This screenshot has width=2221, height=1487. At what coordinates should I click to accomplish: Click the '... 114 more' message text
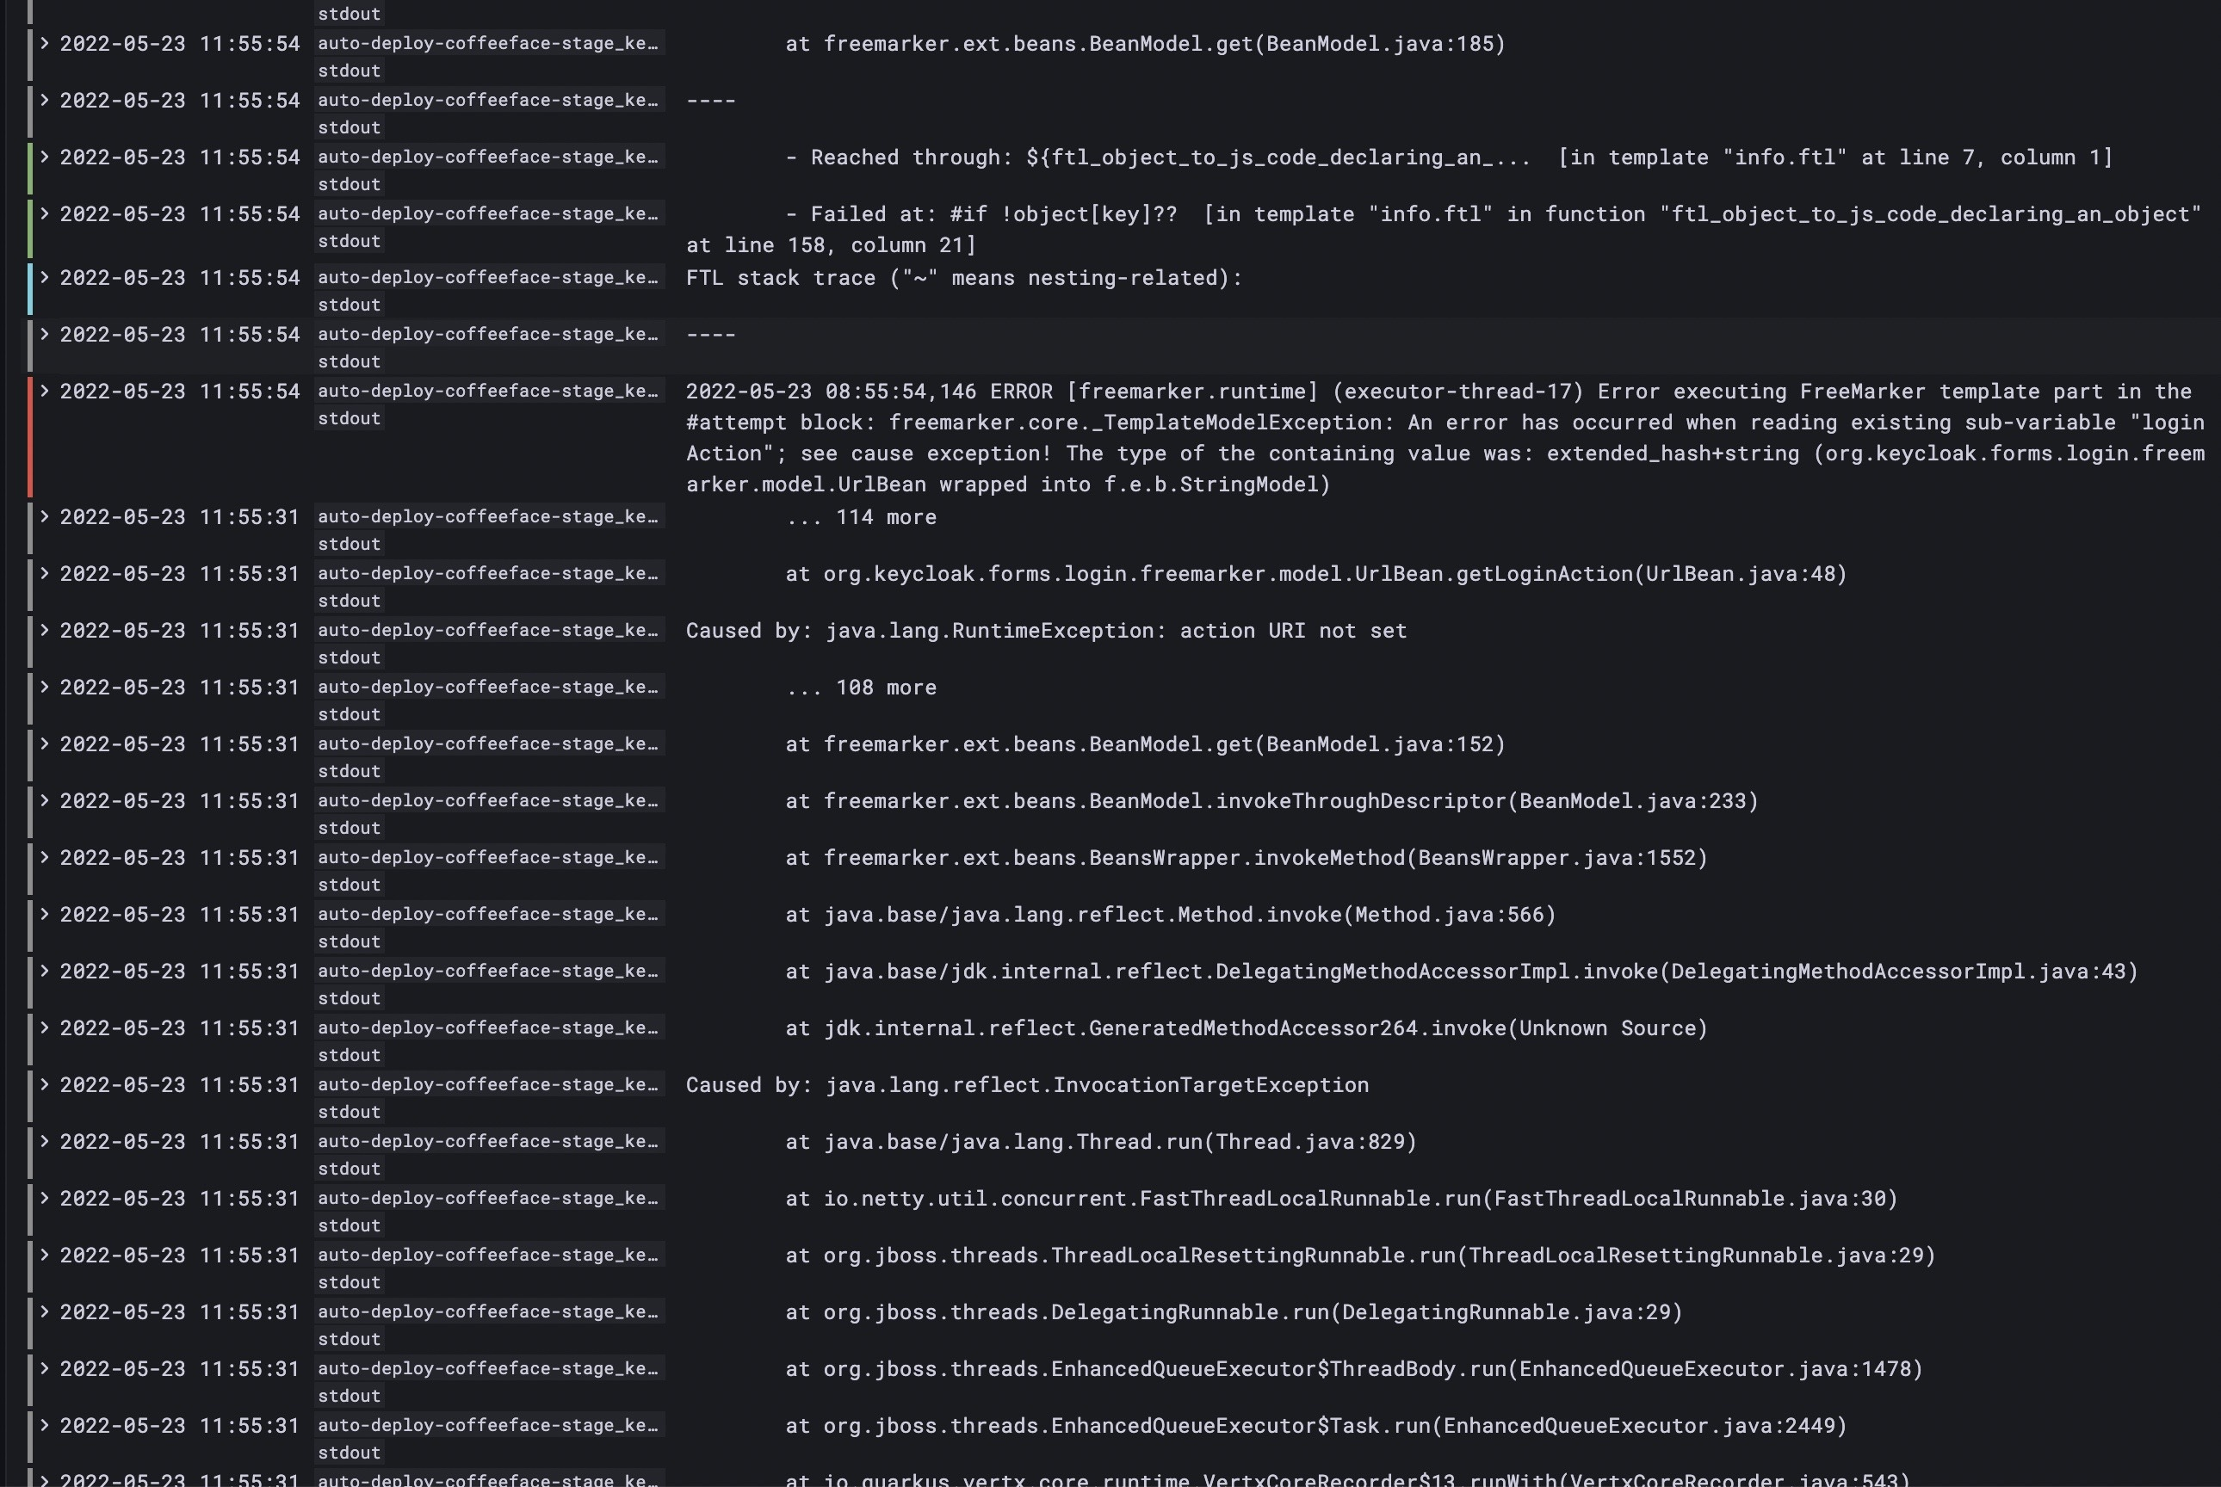(x=861, y=517)
